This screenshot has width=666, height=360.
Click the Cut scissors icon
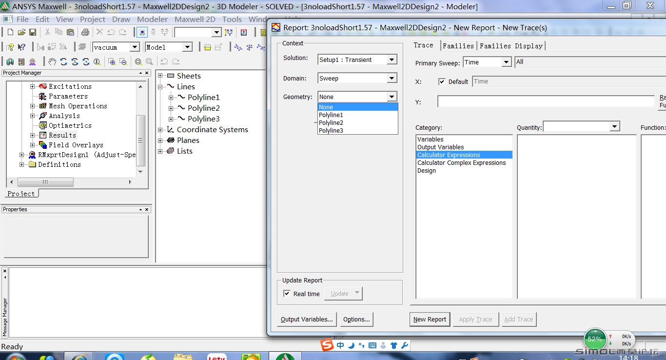coord(47,32)
